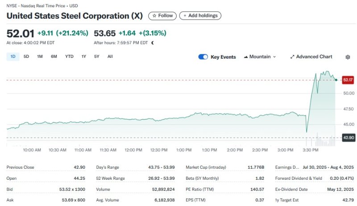
Task: Choose the 1Y range
Action: [83, 57]
